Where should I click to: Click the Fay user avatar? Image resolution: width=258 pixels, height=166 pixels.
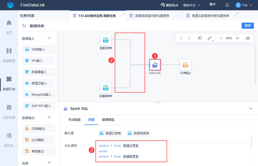pos(238,5)
